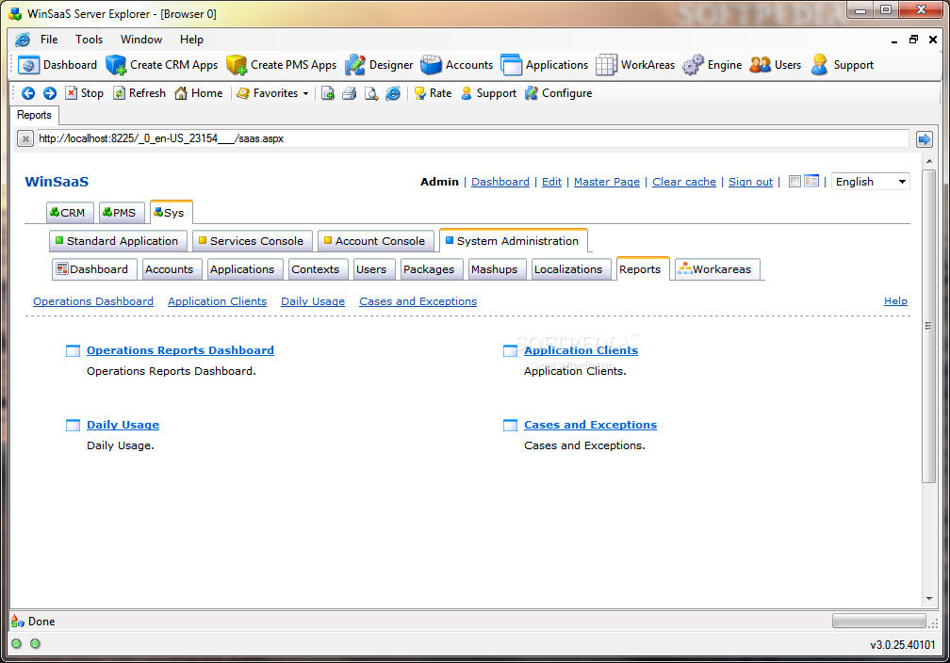Open the WorkAreas grid icon

[607, 65]
